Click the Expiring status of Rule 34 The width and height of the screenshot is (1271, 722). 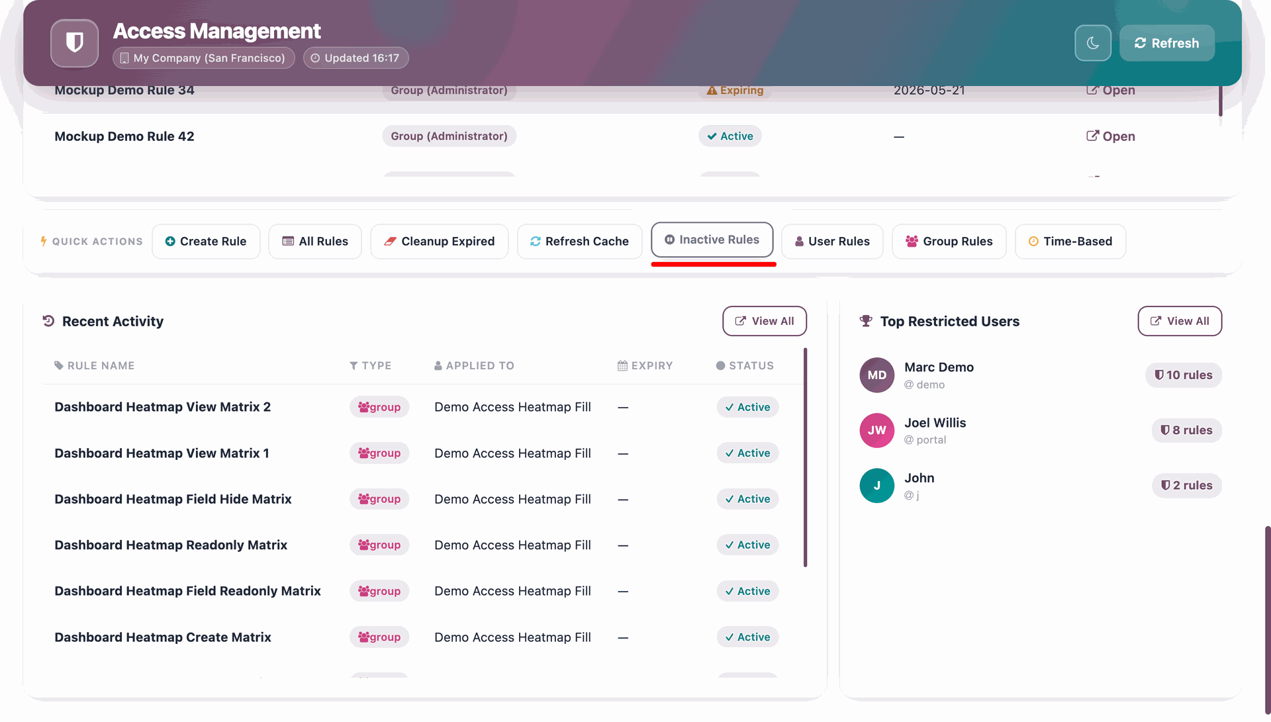coord(735,91)
